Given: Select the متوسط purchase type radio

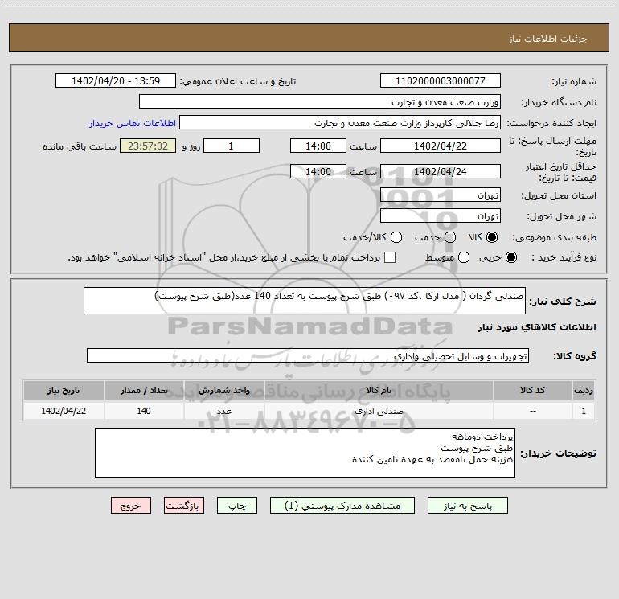Looking at the screenshot, I should (x=464, y=257).
